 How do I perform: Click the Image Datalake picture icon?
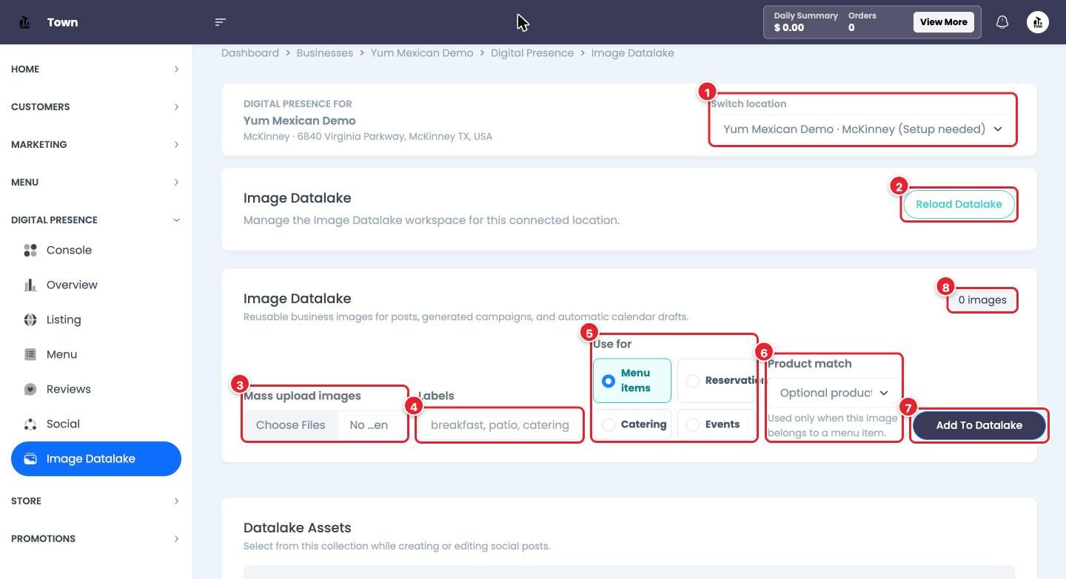coord(30,459)
